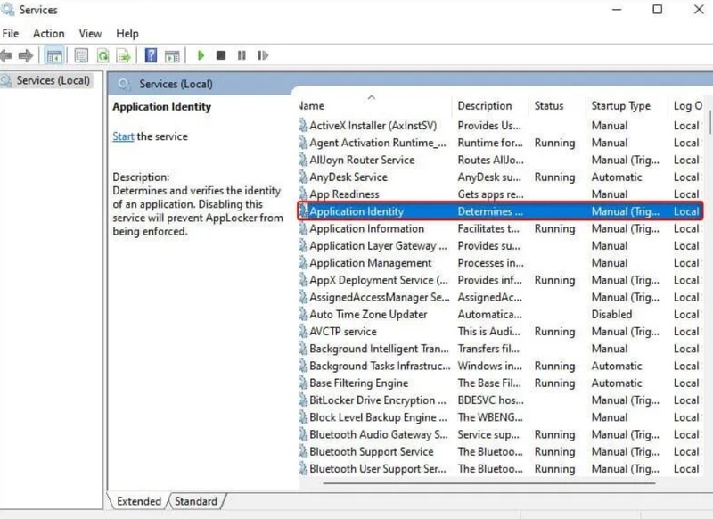Switch to the Standard tab

196,501
